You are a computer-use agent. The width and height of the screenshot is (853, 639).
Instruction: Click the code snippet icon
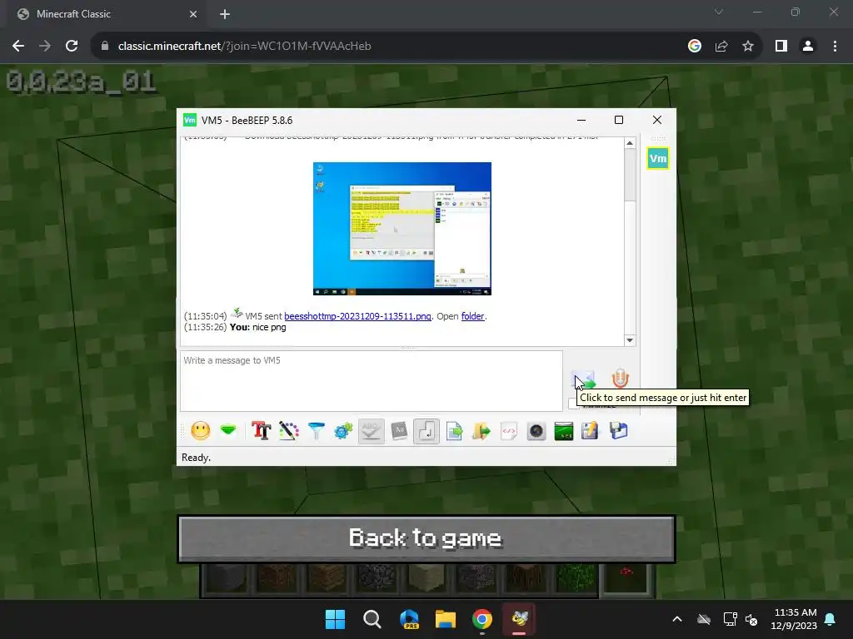tap(509, 431)
